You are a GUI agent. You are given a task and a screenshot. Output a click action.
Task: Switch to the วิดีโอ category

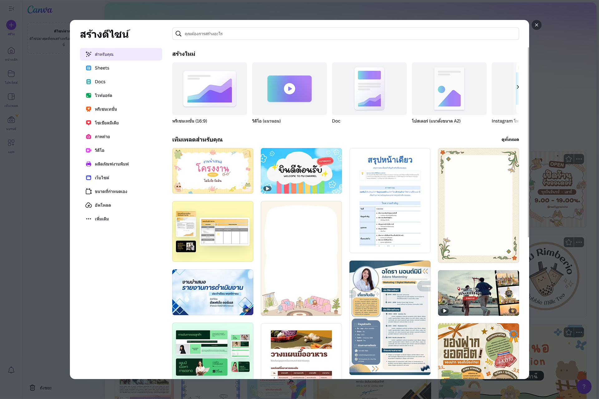(x=99, y=150)
